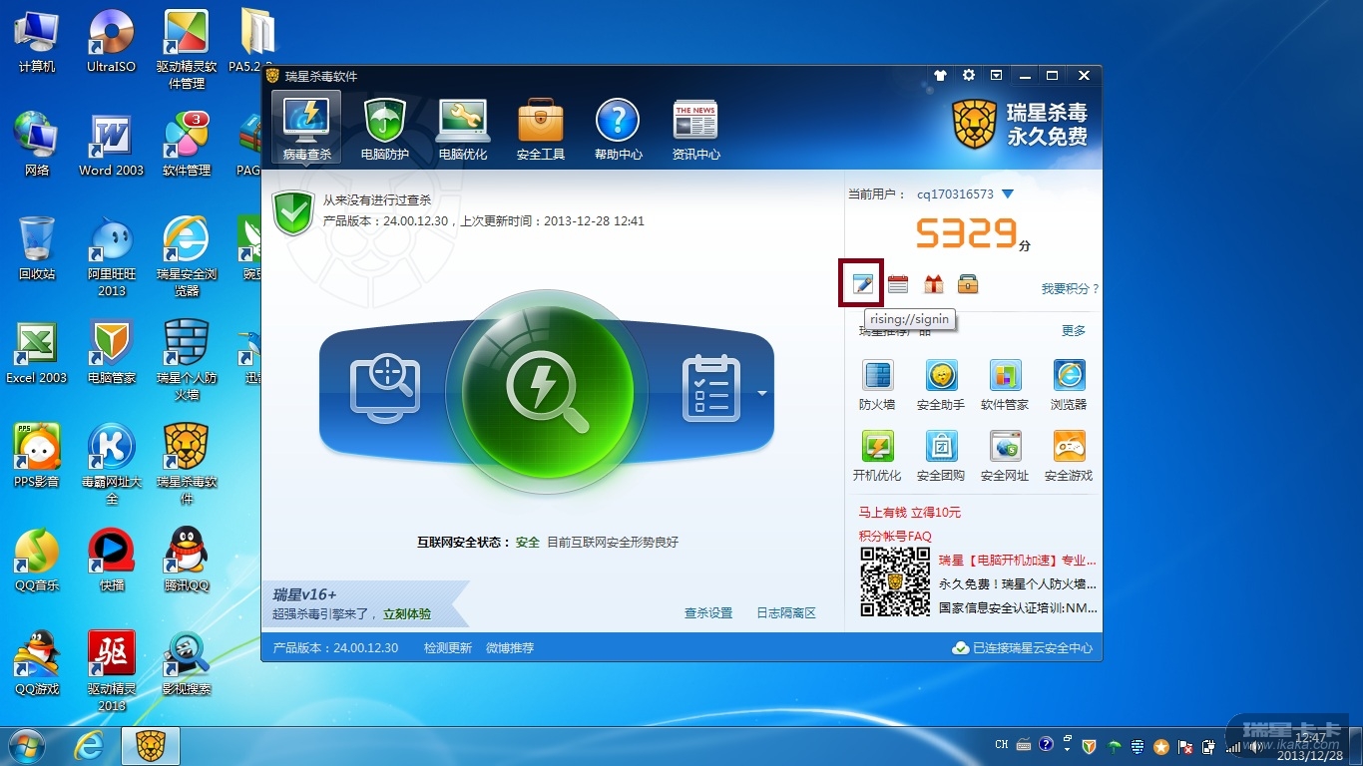Screen dimensions: 1363x766
Task: Show 更多 recommended products
Action: click(1074, 331)
